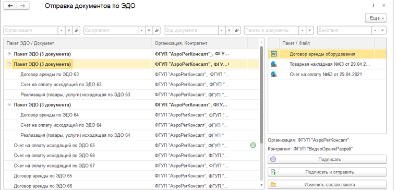
Task: Clear the Организация filter with its X button
Action: 69,30
